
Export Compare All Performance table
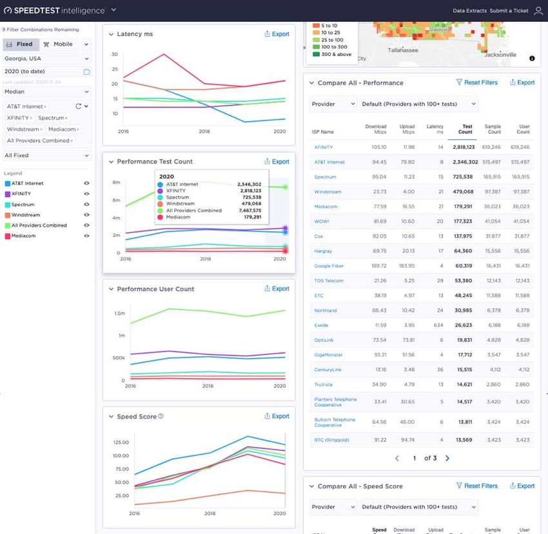pyautogui.click(x=522, y=82)
